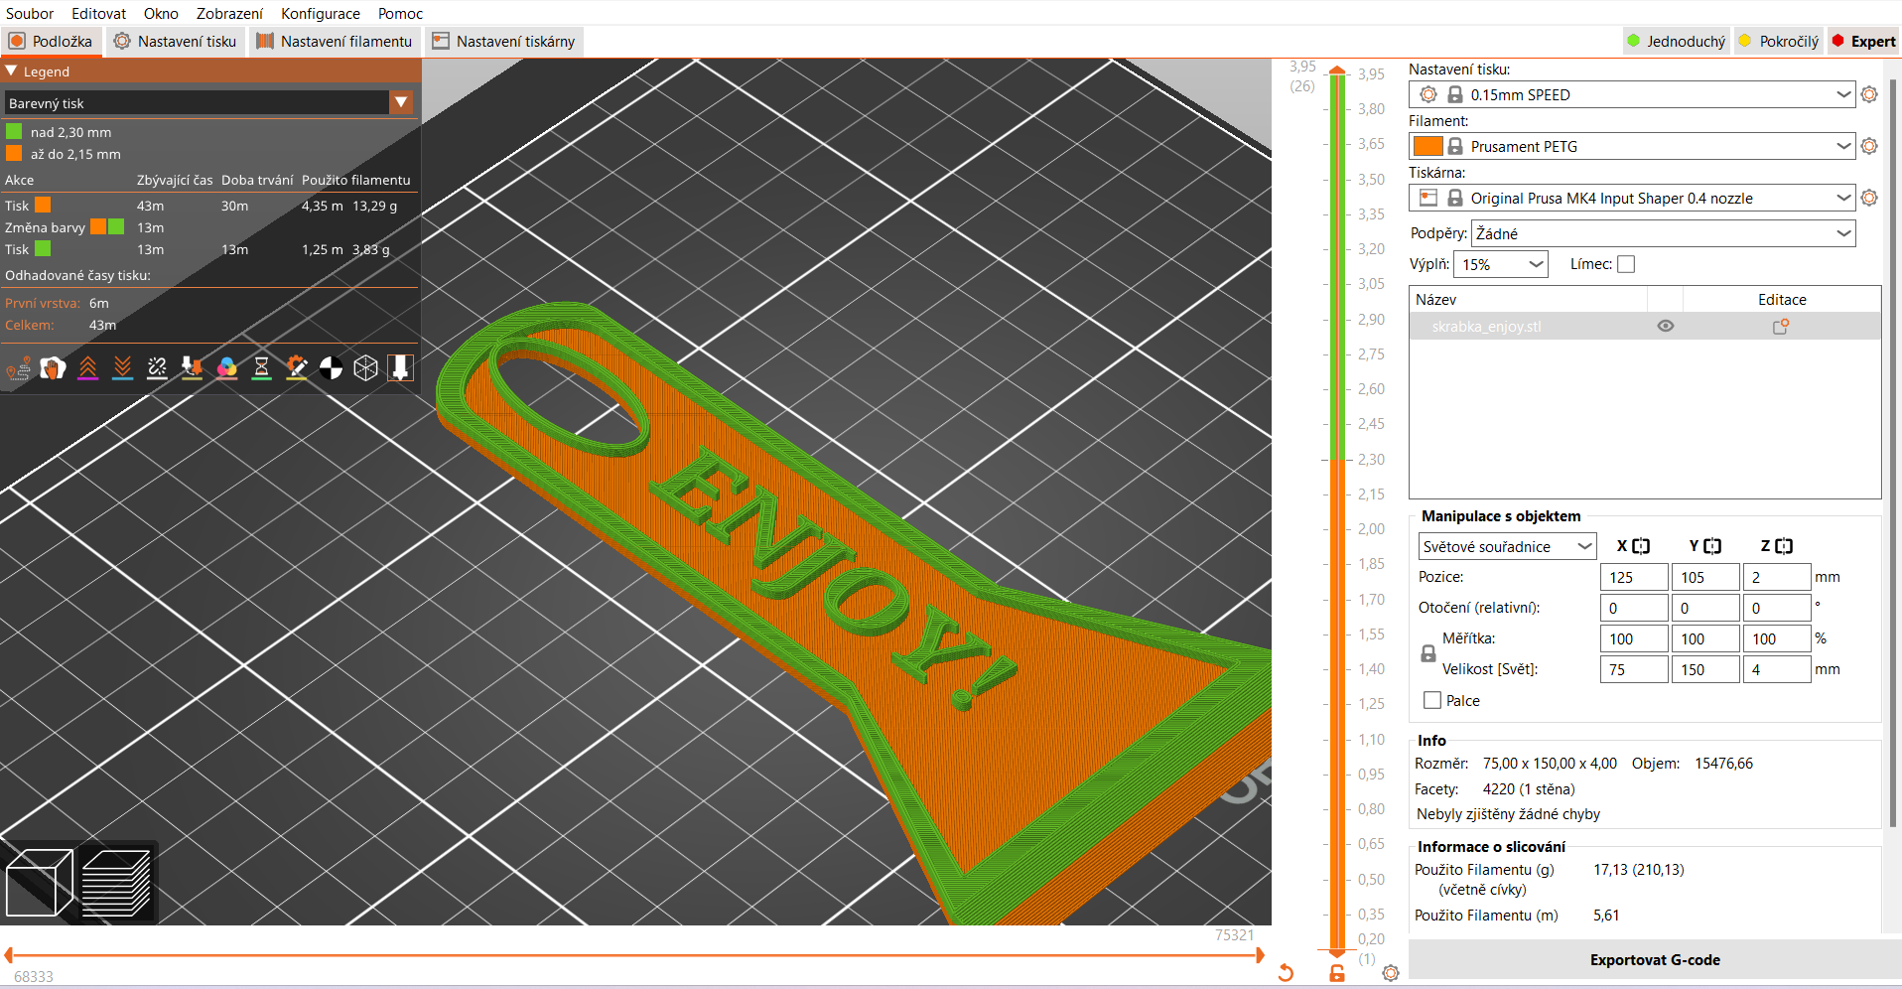Toggle scale lock icon beside Měřítka
This screenshot has height=989, width=1902.
click(x=1428, y=653)
